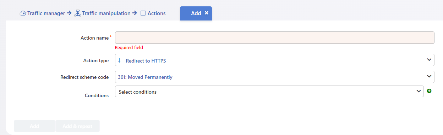This screenshot has height=135, width=443.
Task: Navigate to the Actions breadcrumb
Action: click(157, 13)
